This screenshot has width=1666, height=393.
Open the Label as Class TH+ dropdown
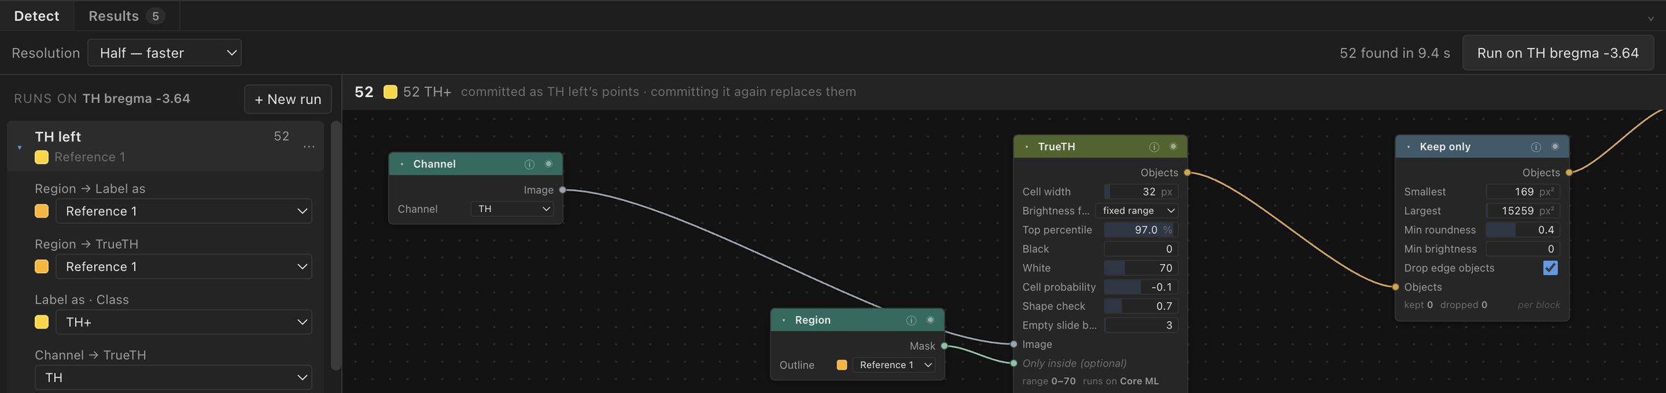tap(184, 322)
